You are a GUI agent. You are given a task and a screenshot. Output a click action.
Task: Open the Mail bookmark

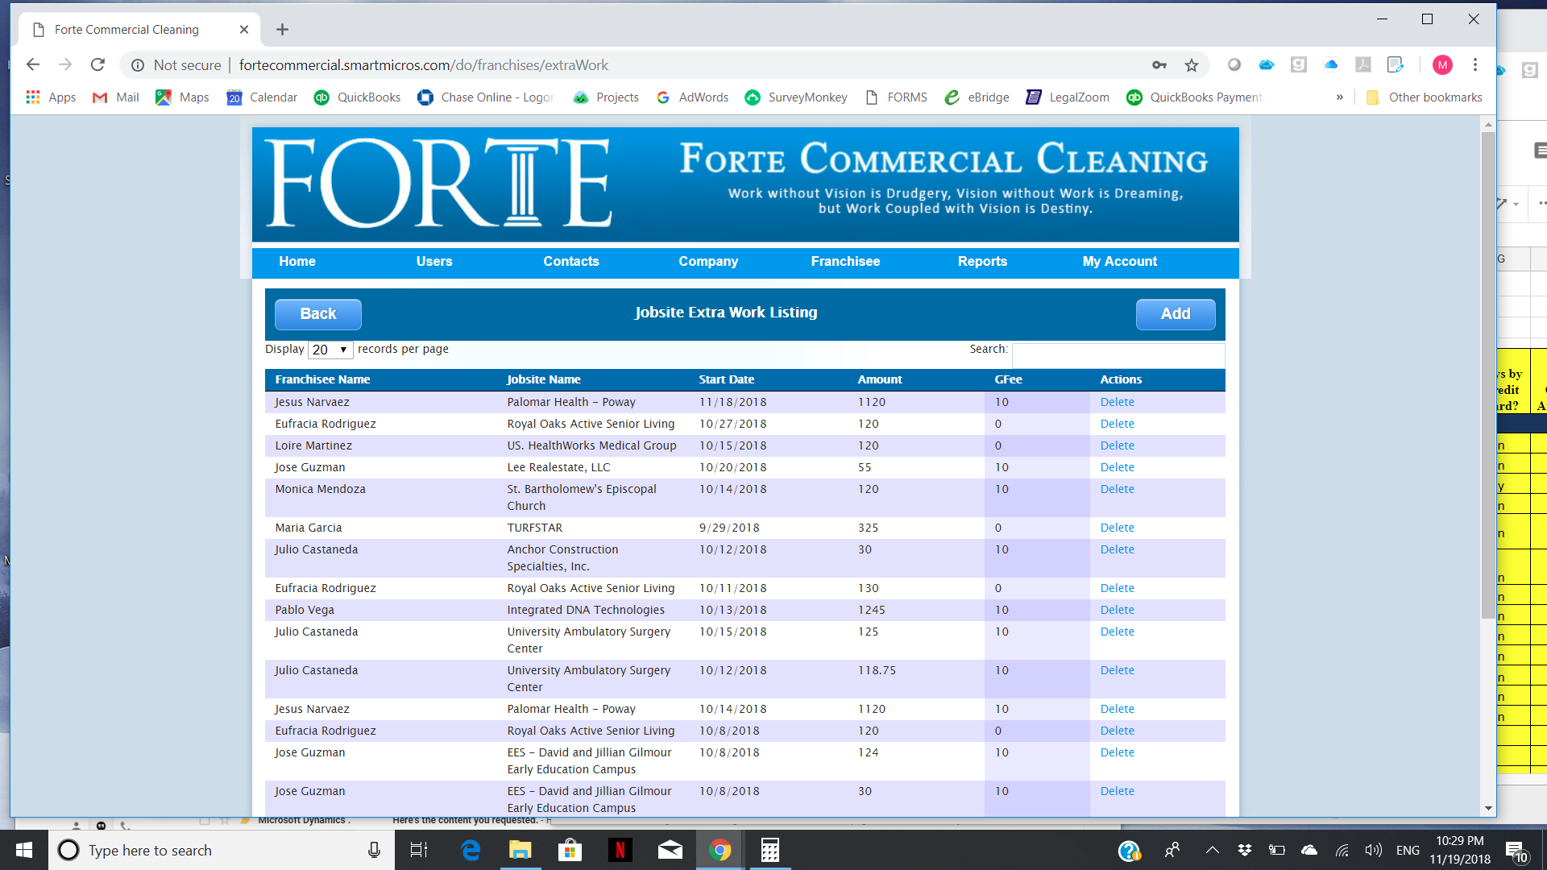(116, 97)
